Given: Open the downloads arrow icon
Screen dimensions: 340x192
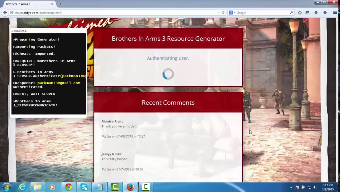Looking at the screenshot, I should pos(316,13).
